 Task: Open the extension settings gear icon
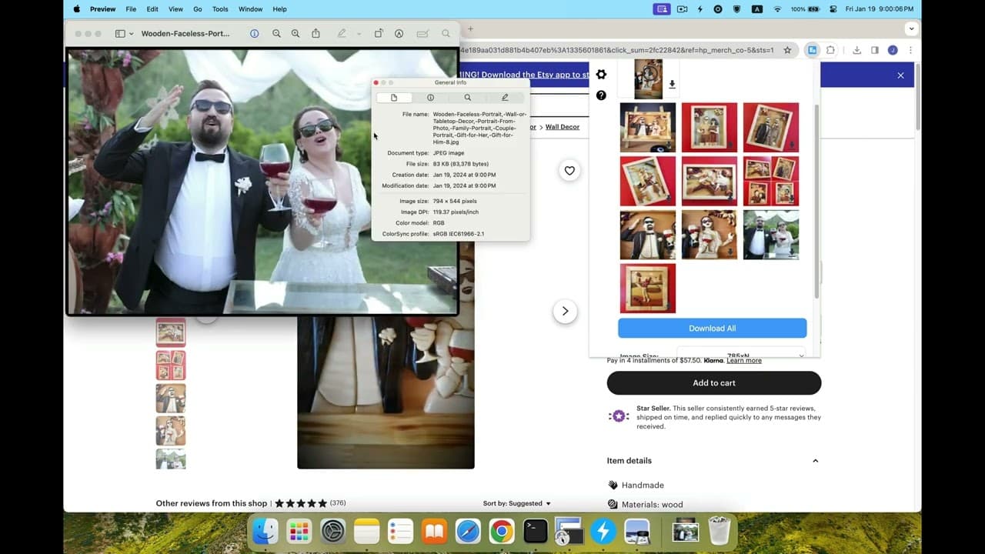(x=601, y=75)
